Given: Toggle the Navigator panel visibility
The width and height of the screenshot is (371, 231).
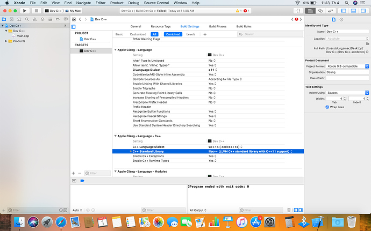Looking at the screenshot, I should pyautogui.click(x=344, y=11).
